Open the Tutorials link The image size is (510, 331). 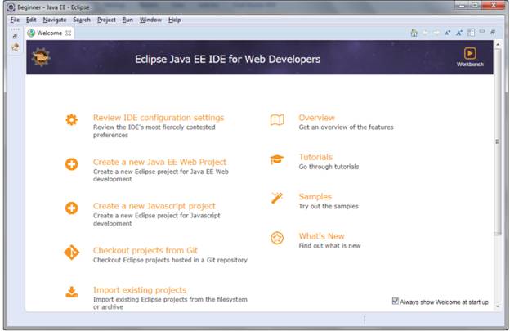pos(315,157)
